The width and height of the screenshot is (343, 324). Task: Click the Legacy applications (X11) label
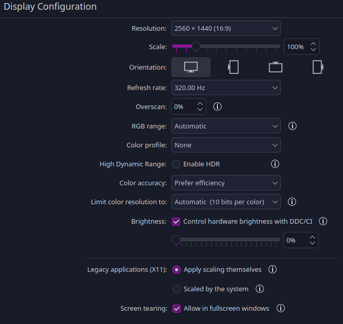(127, 269)
